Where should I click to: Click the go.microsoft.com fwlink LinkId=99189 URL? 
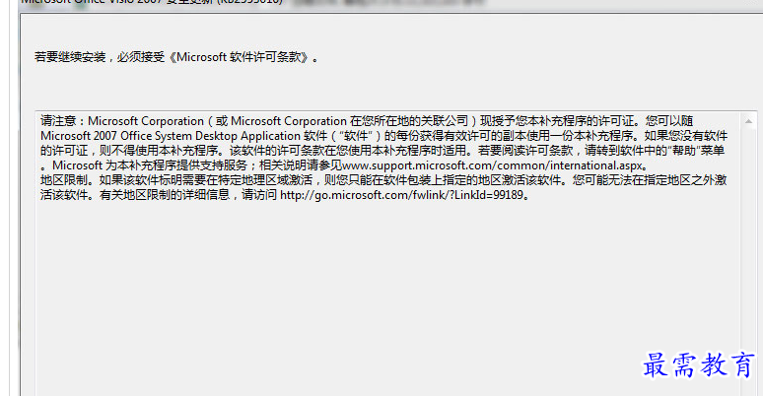click(401, 195)
